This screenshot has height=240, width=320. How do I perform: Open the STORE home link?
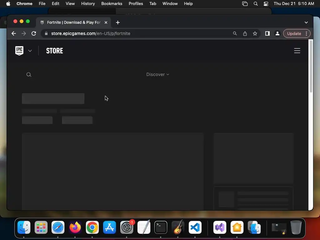point(54,51)
